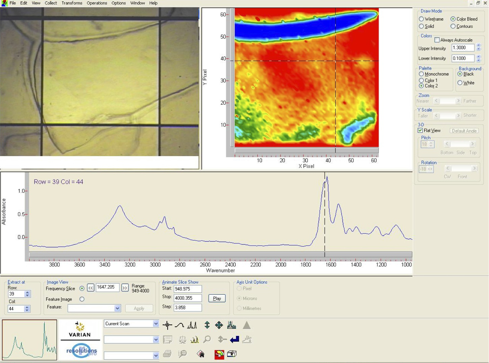Click the vertical double-arrow scale icon

[x=207, y=325]
